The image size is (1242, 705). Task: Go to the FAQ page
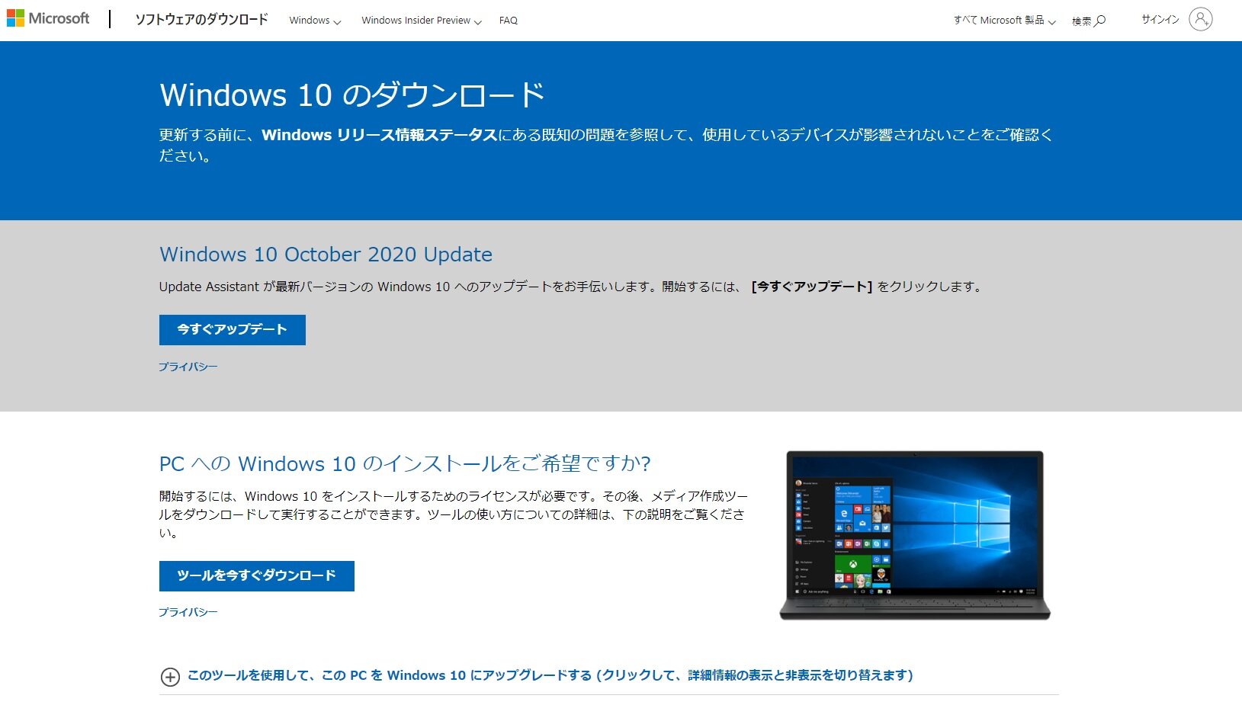coord(509,21)
